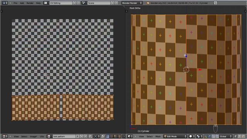Viewport: 247px width, 139px height.
Task: Browse scenes icon beside Scene field
Action: tap(84, 3)
